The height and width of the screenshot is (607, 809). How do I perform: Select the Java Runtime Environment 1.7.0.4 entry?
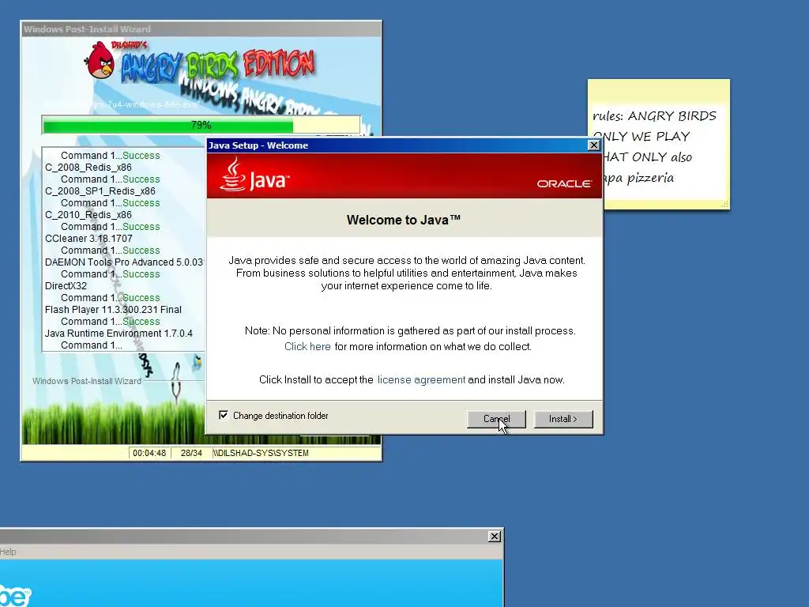(x=119, y=334)
